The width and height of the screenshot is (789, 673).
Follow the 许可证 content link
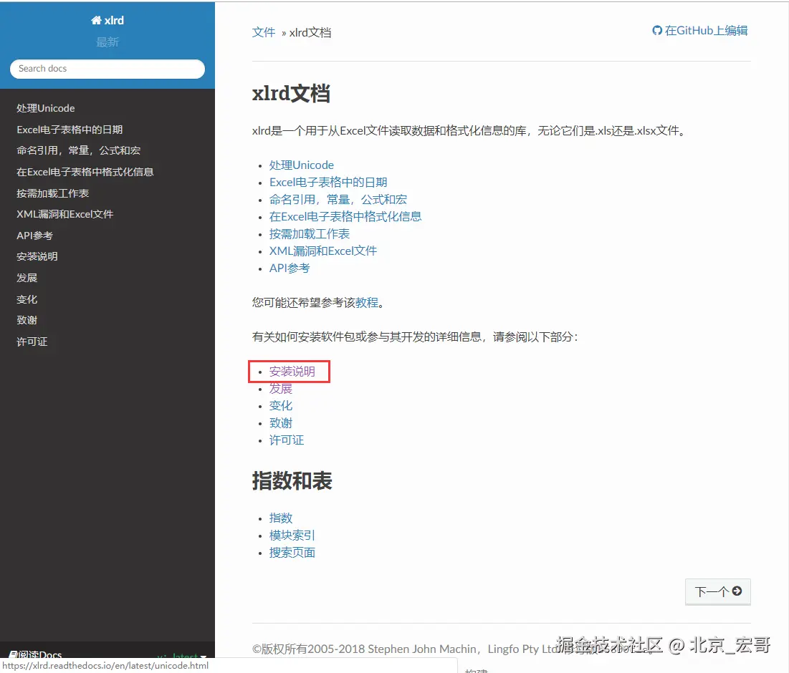[x=287, y=440]
